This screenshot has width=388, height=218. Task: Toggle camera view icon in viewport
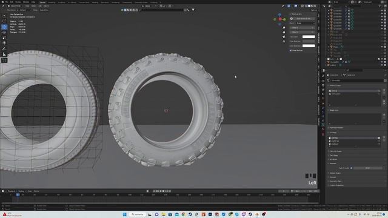[x=284, y=37]
